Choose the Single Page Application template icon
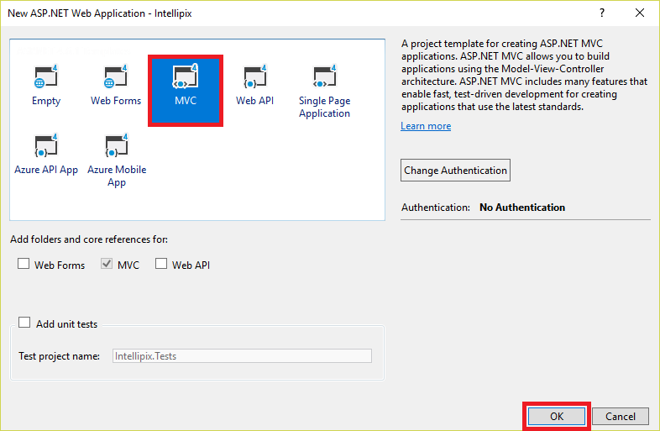This screenshot has width=660, height=431. tap(324, 77)
